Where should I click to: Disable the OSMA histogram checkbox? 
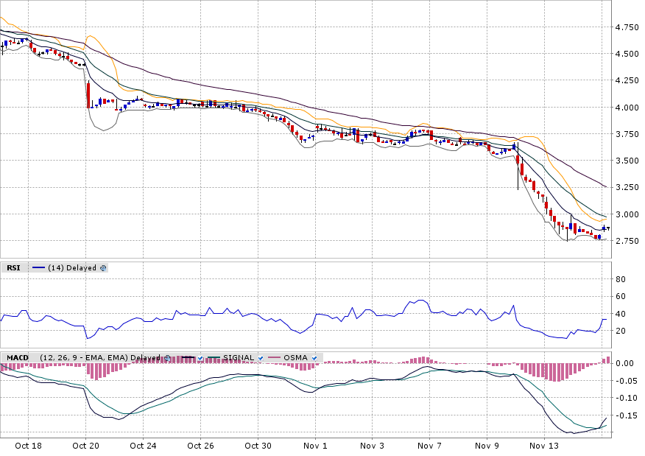(x=314, y=358)
